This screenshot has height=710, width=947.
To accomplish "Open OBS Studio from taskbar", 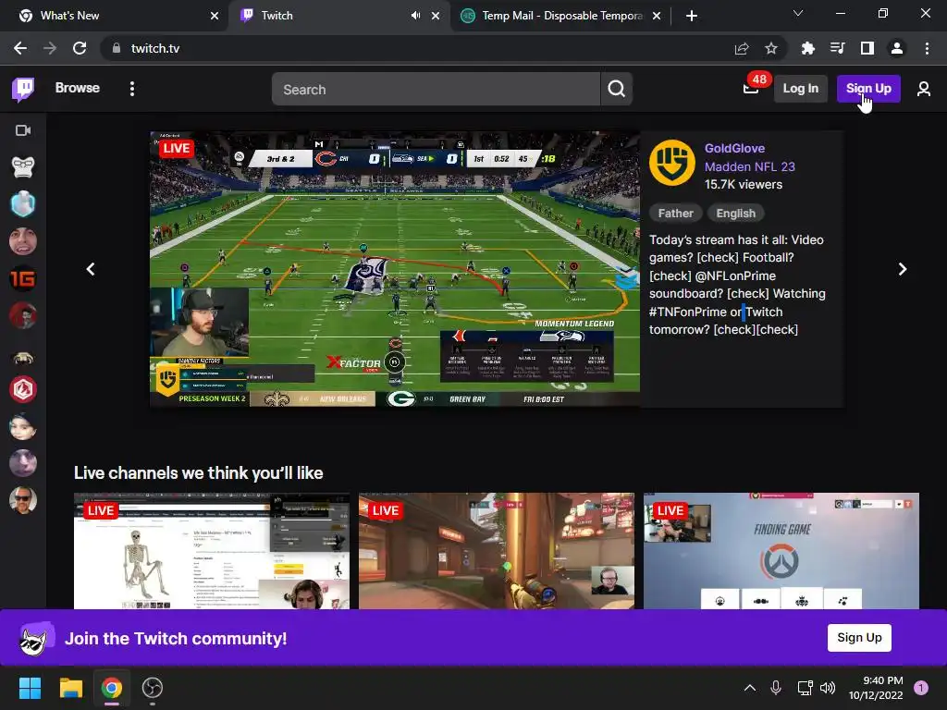I will pyautogui.click(x=153, y=688).
